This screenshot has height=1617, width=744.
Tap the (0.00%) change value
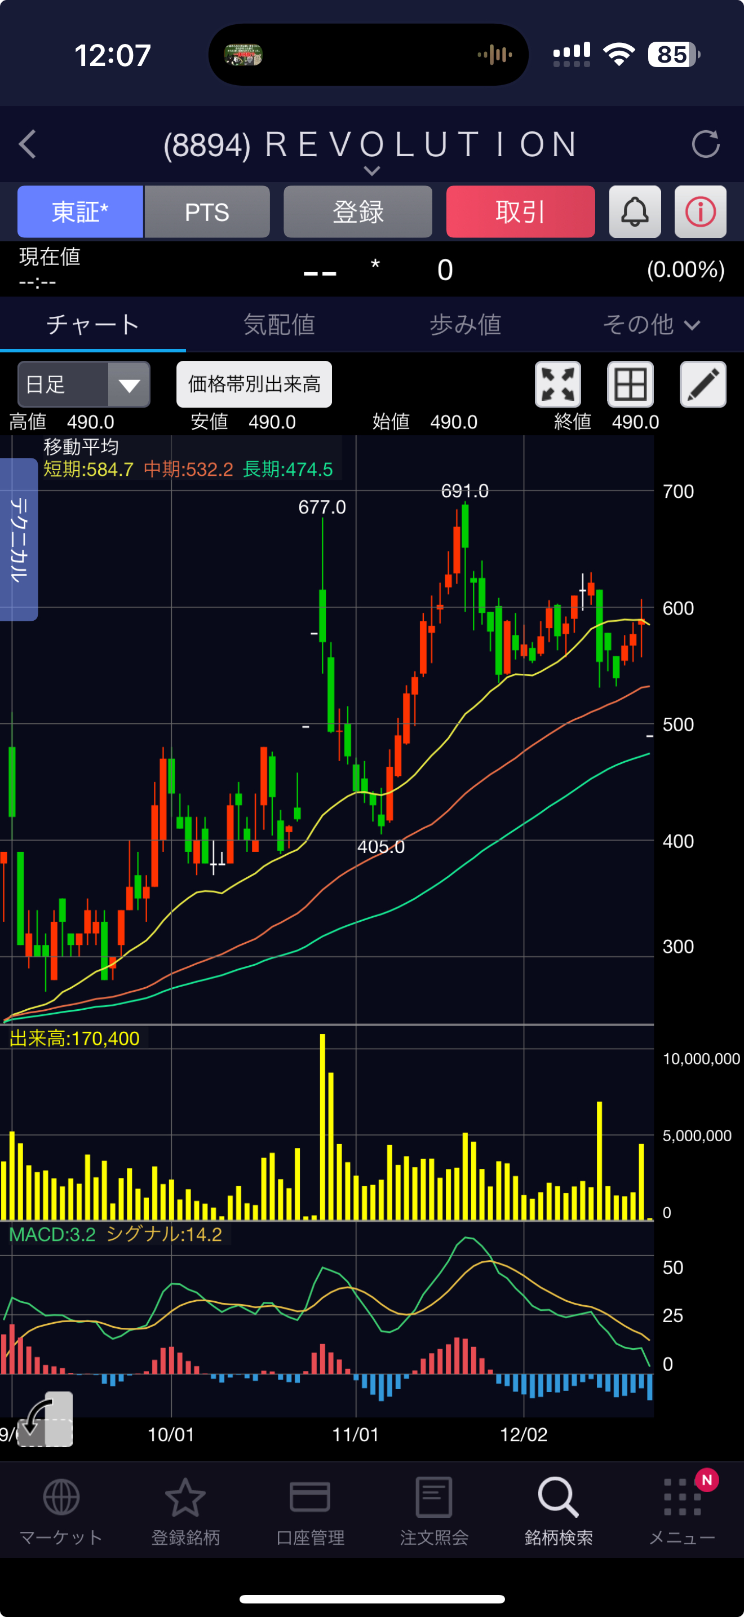pyautogui.click(x=685, y=269)
